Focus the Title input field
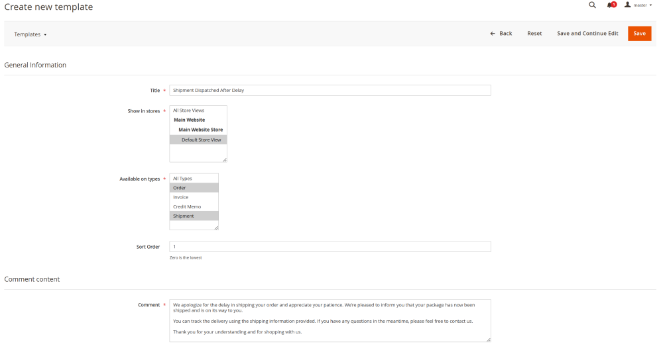The height and width of the screenshot is (348, 663). (x=330, y=90)
